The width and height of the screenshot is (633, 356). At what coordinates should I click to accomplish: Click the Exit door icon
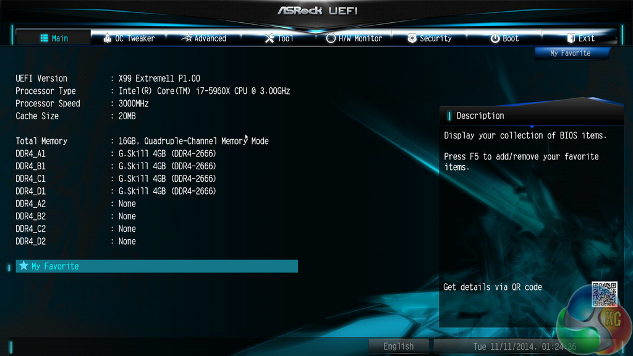click(571, 38)
